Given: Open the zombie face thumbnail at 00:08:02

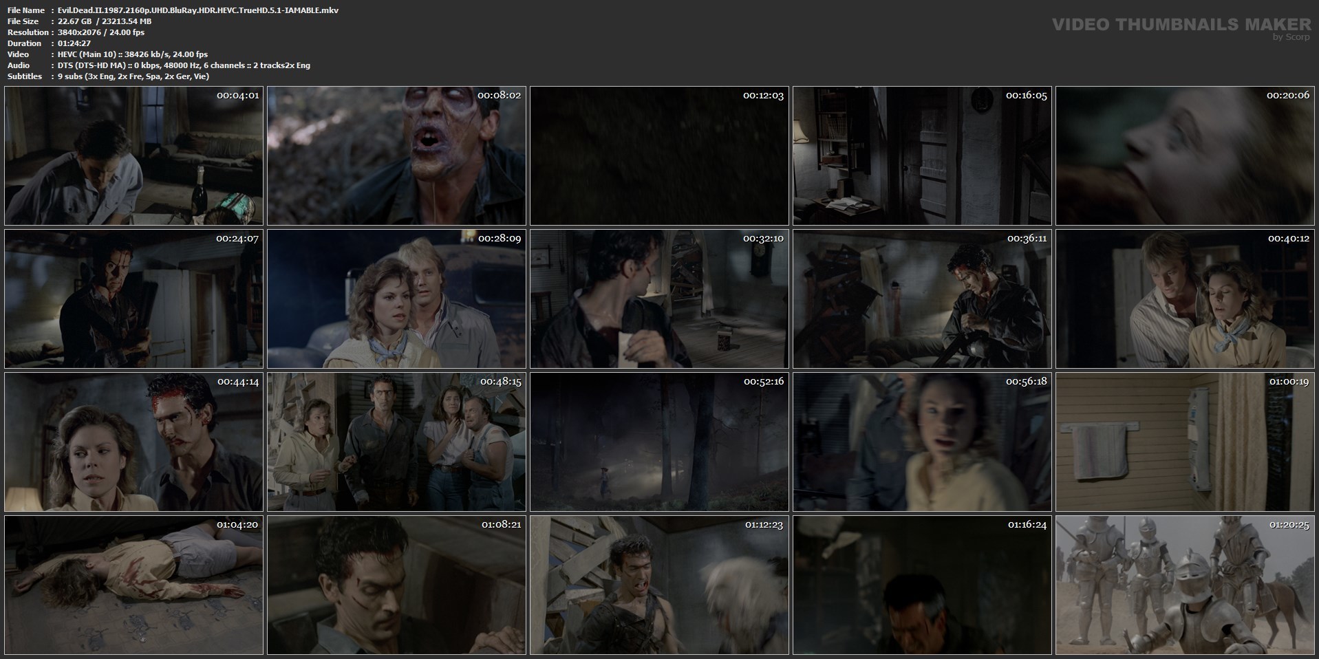Looking at the screenshot, I should click(396, 156).
